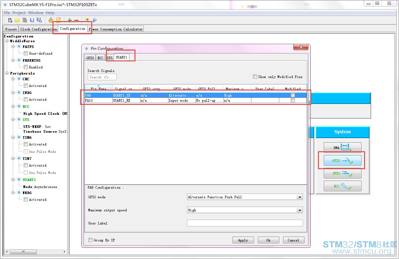The height and width of the screenshot is (259, 399).
Task: Collapse the SYS tree node
Action: (x=13, y=120)
